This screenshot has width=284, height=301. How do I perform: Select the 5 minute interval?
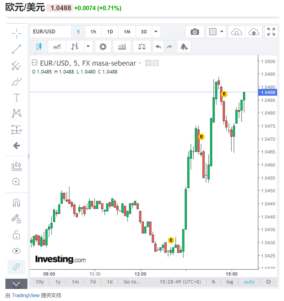(78, 32)
